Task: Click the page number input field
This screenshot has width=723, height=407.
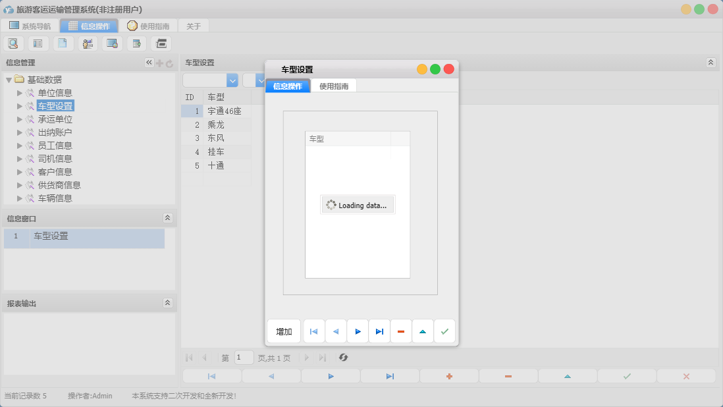Action: click(x=244, y=358)
